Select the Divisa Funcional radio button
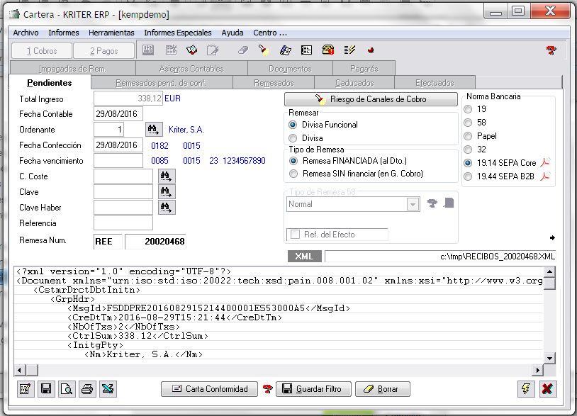The image size is (577, 416). pyautogui.click(x=293, y=125)
